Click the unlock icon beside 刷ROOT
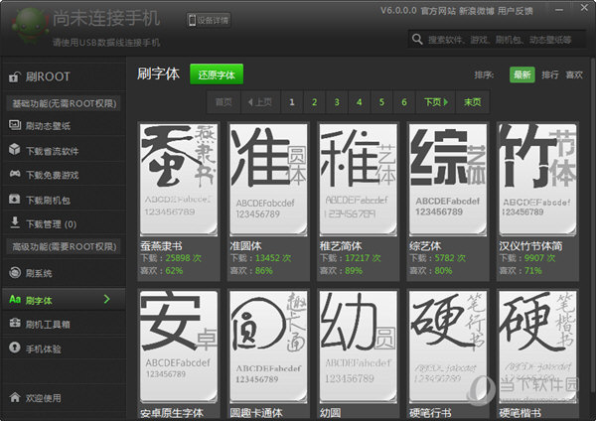 click(x=14, y=77)
